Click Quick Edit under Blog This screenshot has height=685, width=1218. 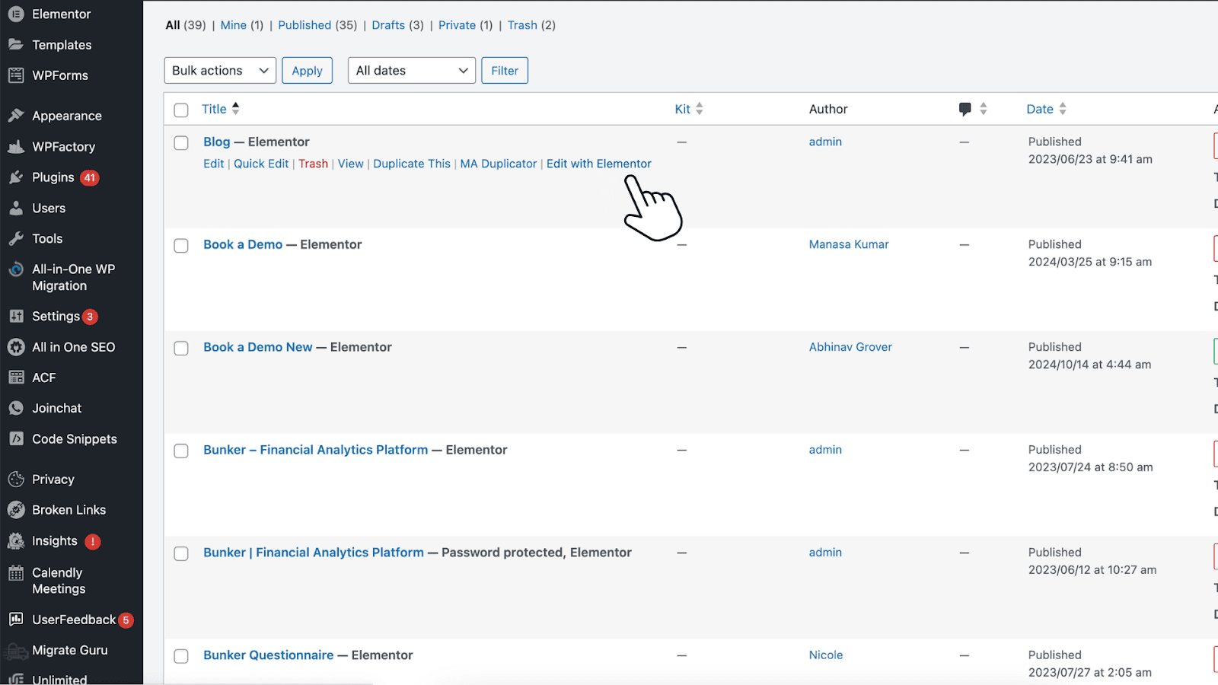coord(261,164)
